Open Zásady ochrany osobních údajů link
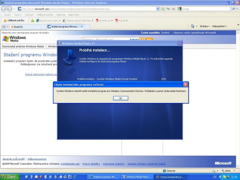The image size is (240, 180). point(146,164)
